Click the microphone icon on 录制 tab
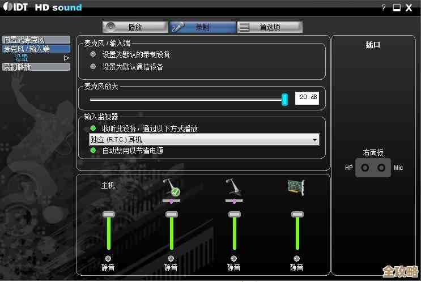Screen dimensions: 421x282 [178, 27]
